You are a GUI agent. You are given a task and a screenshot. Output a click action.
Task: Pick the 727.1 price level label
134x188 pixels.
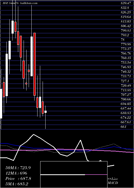pyautogui.click(x=125, y=81)
